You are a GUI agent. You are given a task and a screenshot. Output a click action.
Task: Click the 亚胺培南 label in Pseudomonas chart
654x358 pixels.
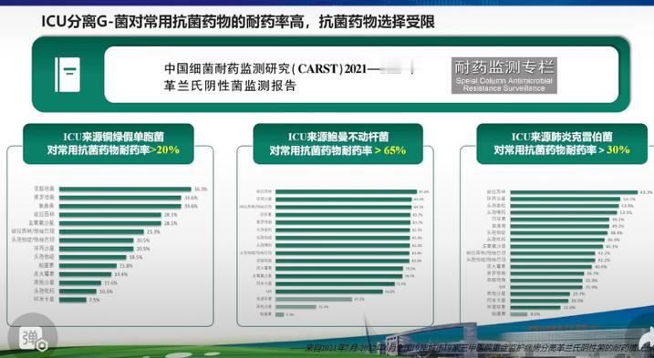(44, 189)
